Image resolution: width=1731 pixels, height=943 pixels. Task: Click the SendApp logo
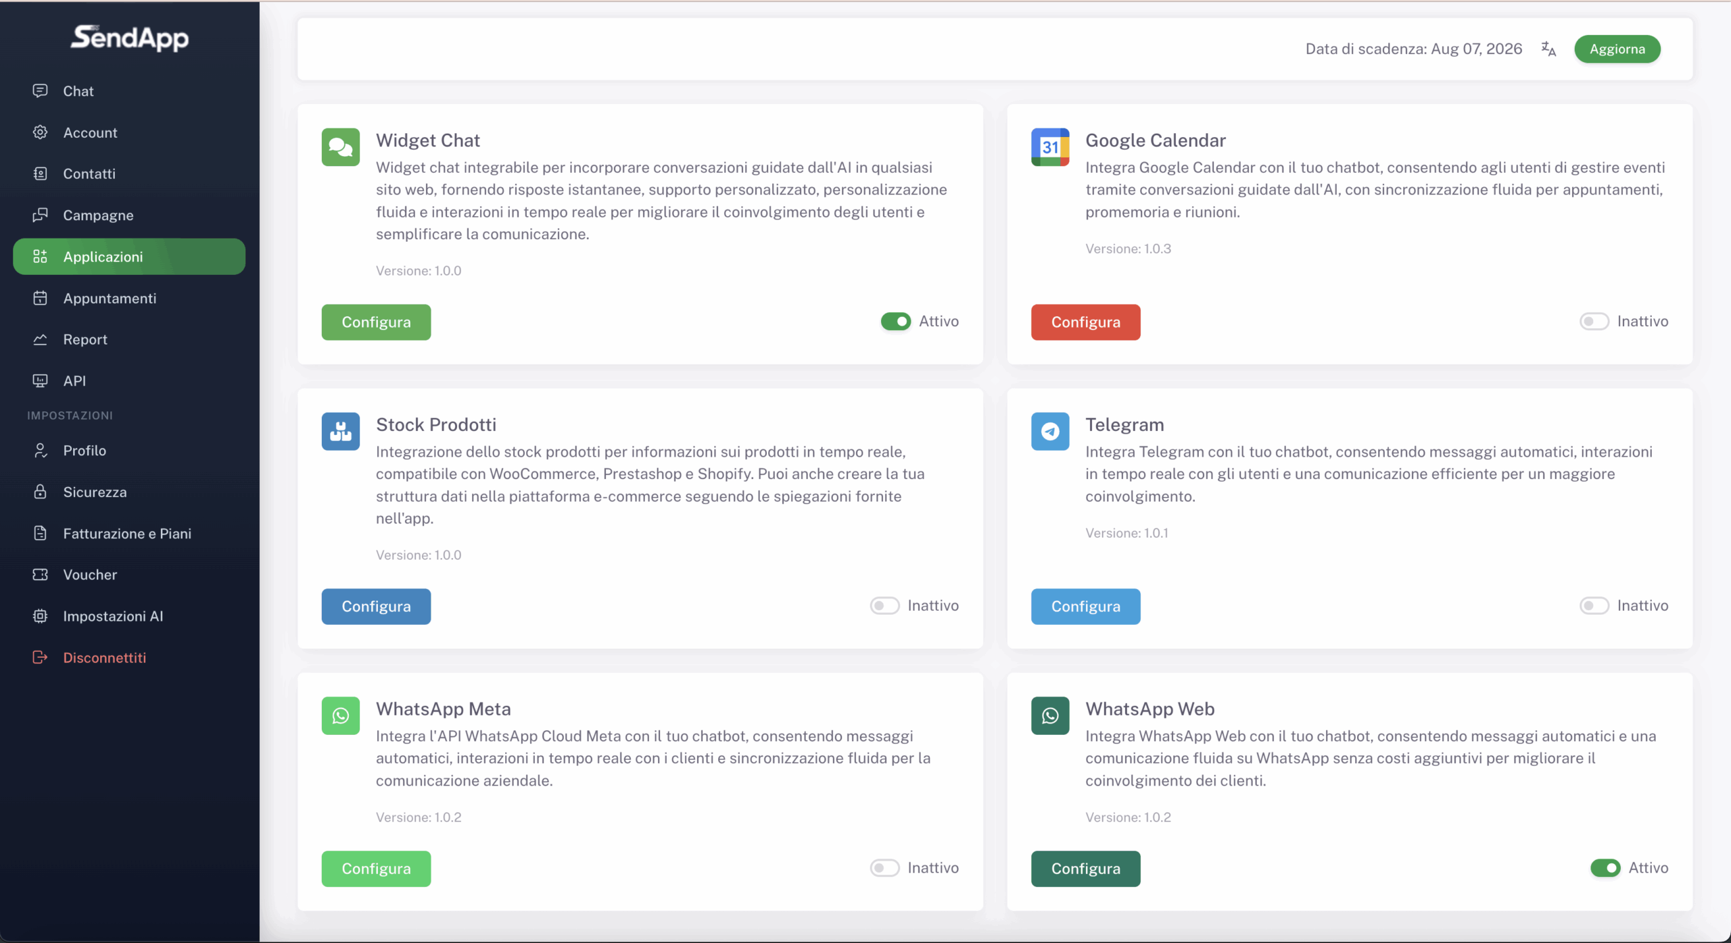coord(130,38)
